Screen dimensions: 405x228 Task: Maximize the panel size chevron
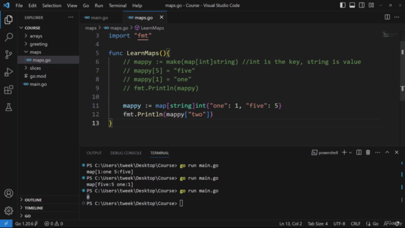coord(387,153)
